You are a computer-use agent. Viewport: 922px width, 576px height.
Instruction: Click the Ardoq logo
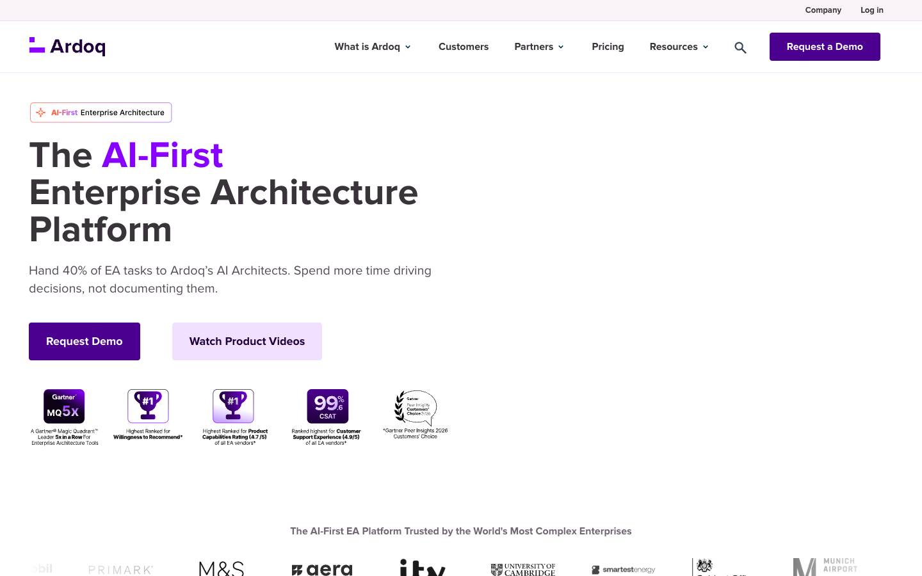[67, 47]
